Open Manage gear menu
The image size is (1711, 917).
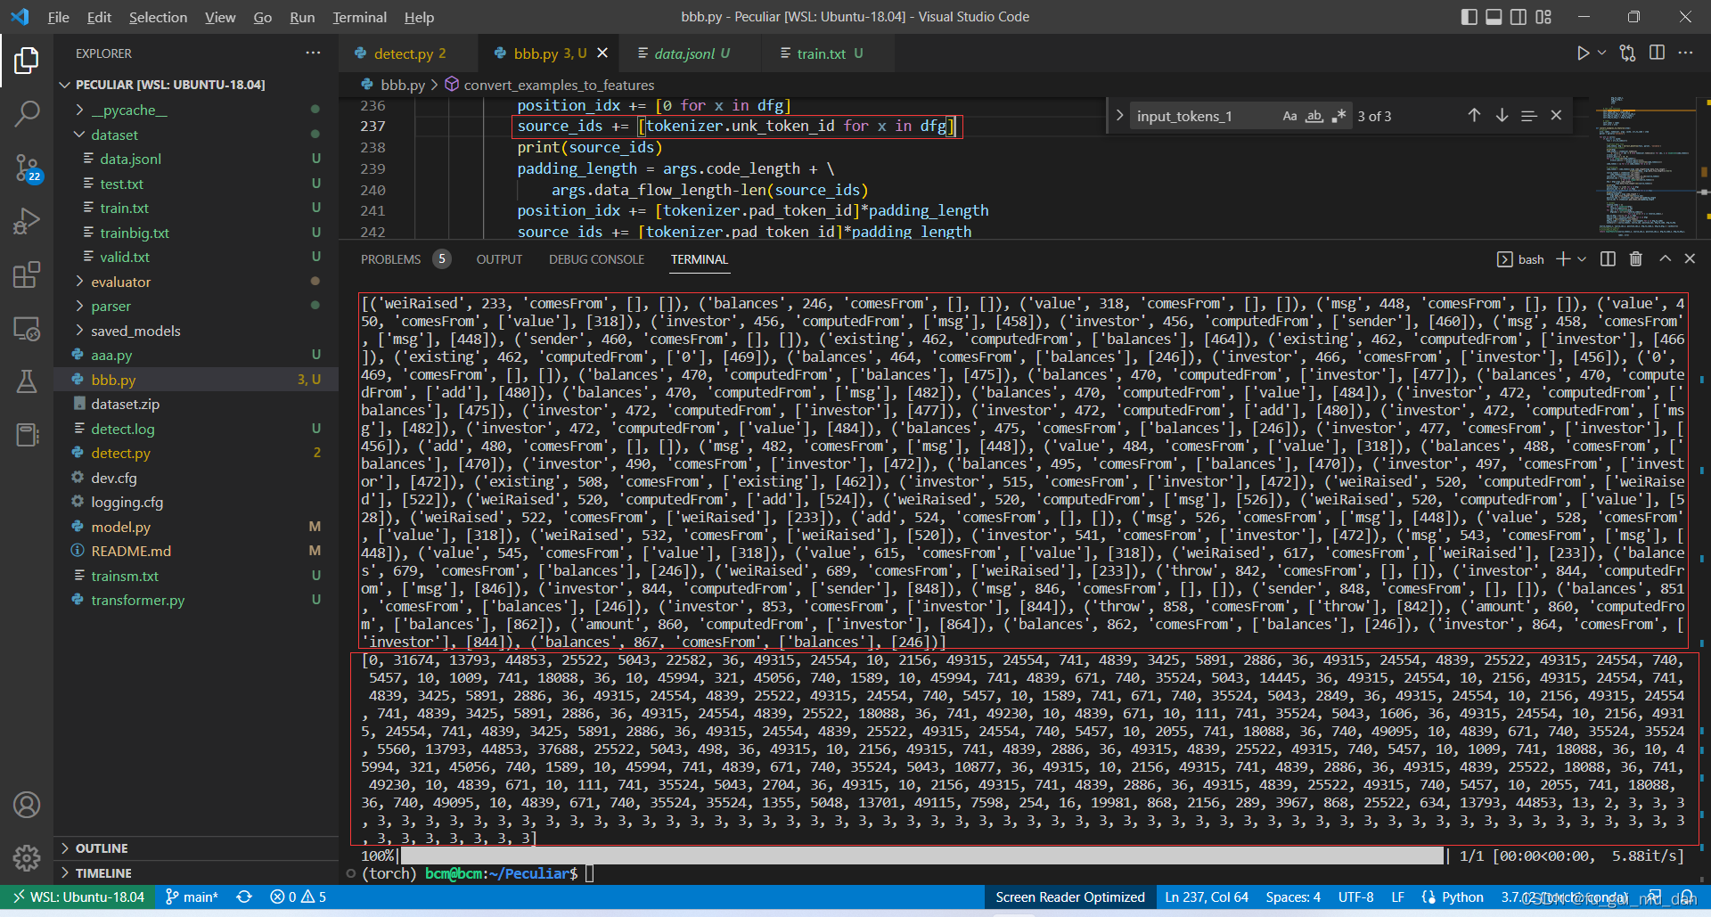pyautogui.click(x=27, y=858)
